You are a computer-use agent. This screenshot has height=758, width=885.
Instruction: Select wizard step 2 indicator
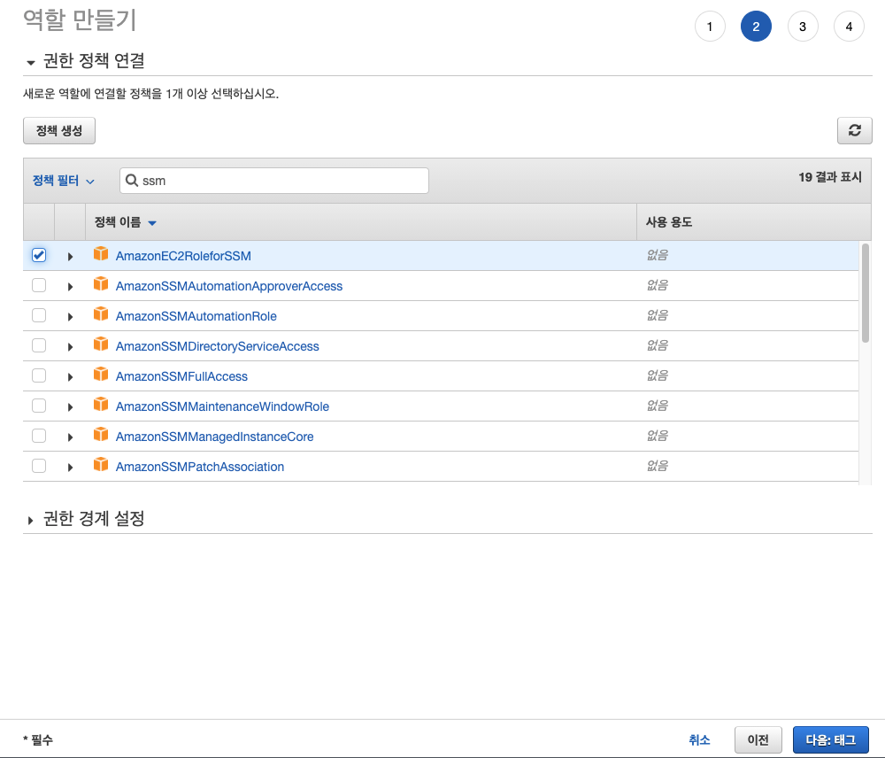(x=756, y=27)
